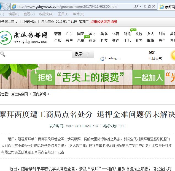Open the 工具(T) menu
This screenshot has height=171, width=175.
[x=63, y=14]
